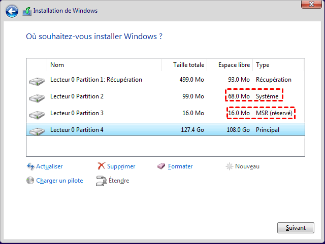Click the 108.0 Go free space cell
325x244 pixels.
pyautogui.click(x=238, y=130)
